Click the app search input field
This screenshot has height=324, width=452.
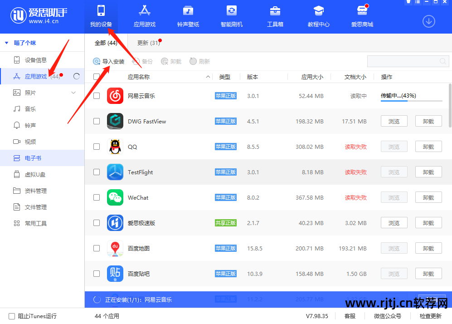click(x=408, y=61)
